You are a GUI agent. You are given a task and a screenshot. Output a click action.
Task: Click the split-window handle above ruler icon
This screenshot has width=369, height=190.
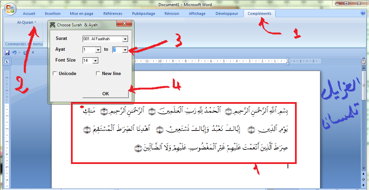(363, 58)
